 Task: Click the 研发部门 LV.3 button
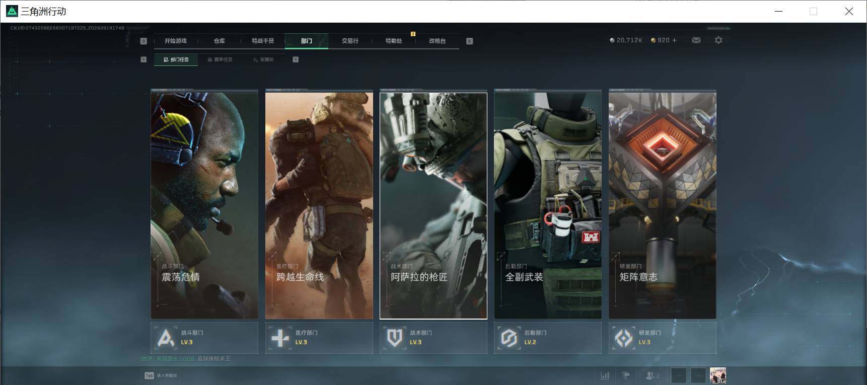point(663,338)
